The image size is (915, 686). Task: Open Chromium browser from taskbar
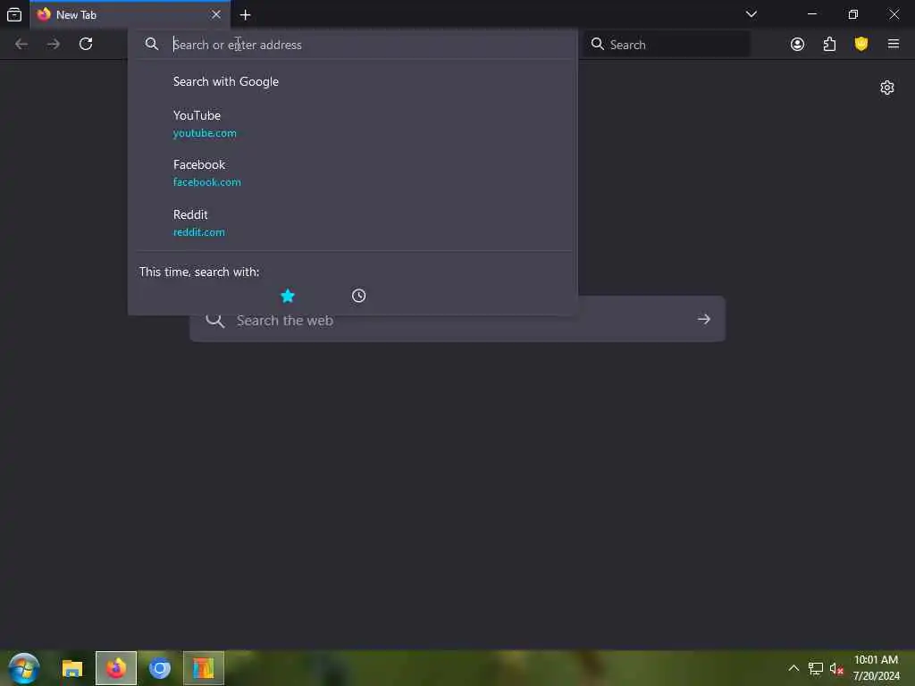[x=159, y=668]
